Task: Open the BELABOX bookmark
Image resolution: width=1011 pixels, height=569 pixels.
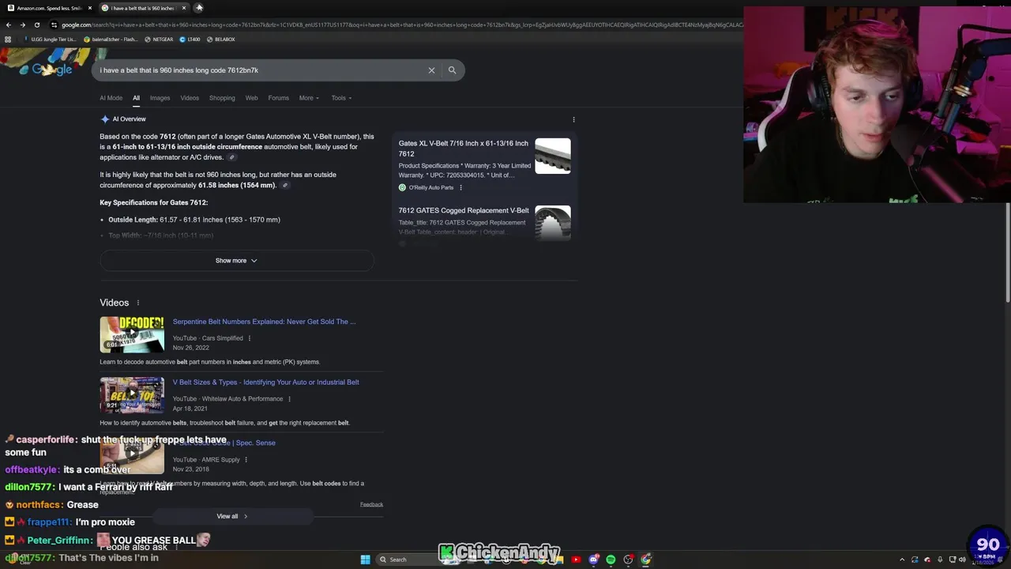Action: [x=220, y=39]
